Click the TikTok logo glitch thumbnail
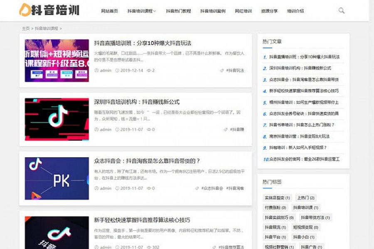 pyautogui.click(x=57, y=120)
